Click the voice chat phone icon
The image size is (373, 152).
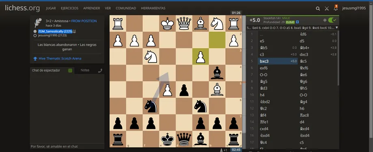pos(100,71)
